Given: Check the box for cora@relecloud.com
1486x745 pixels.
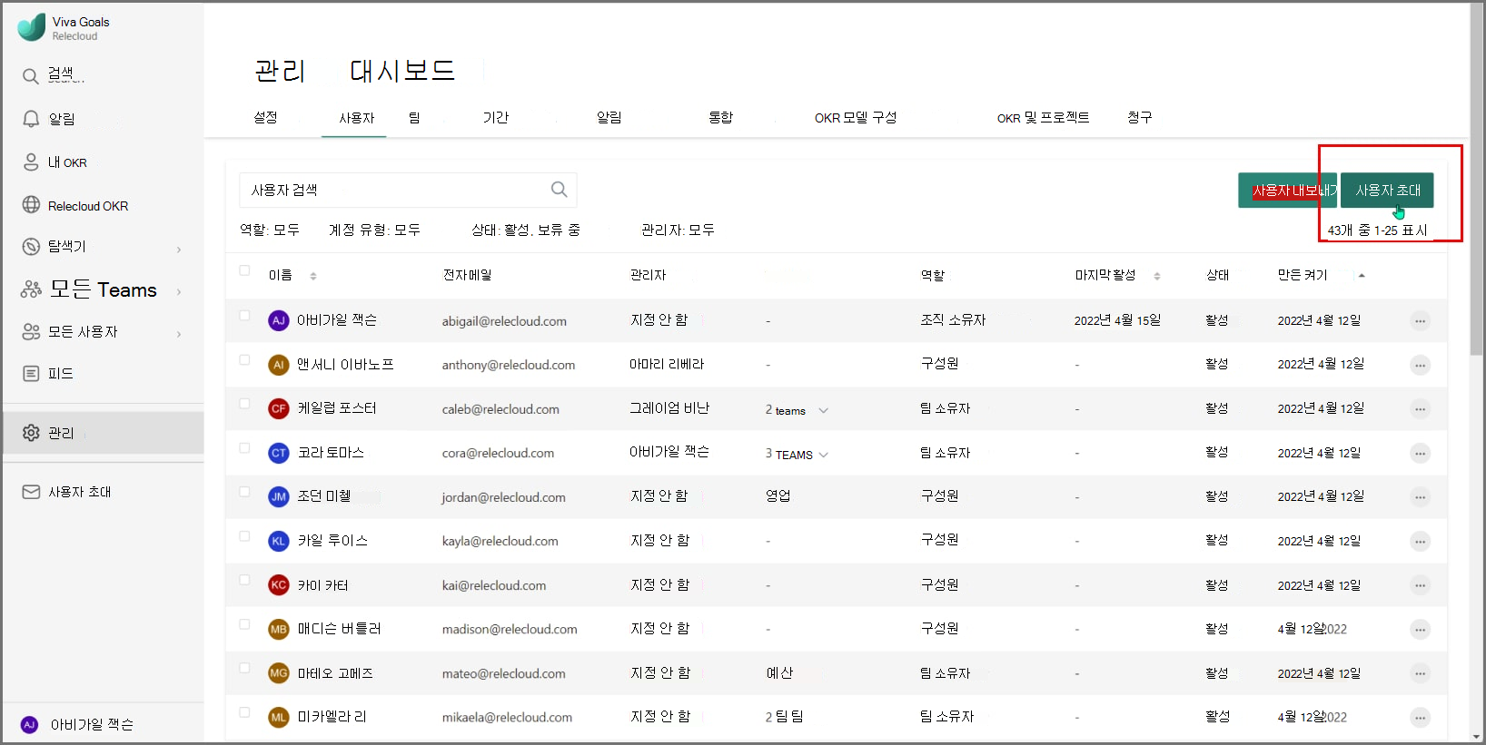Looking at the screenshot, I should tap(244, 448).
